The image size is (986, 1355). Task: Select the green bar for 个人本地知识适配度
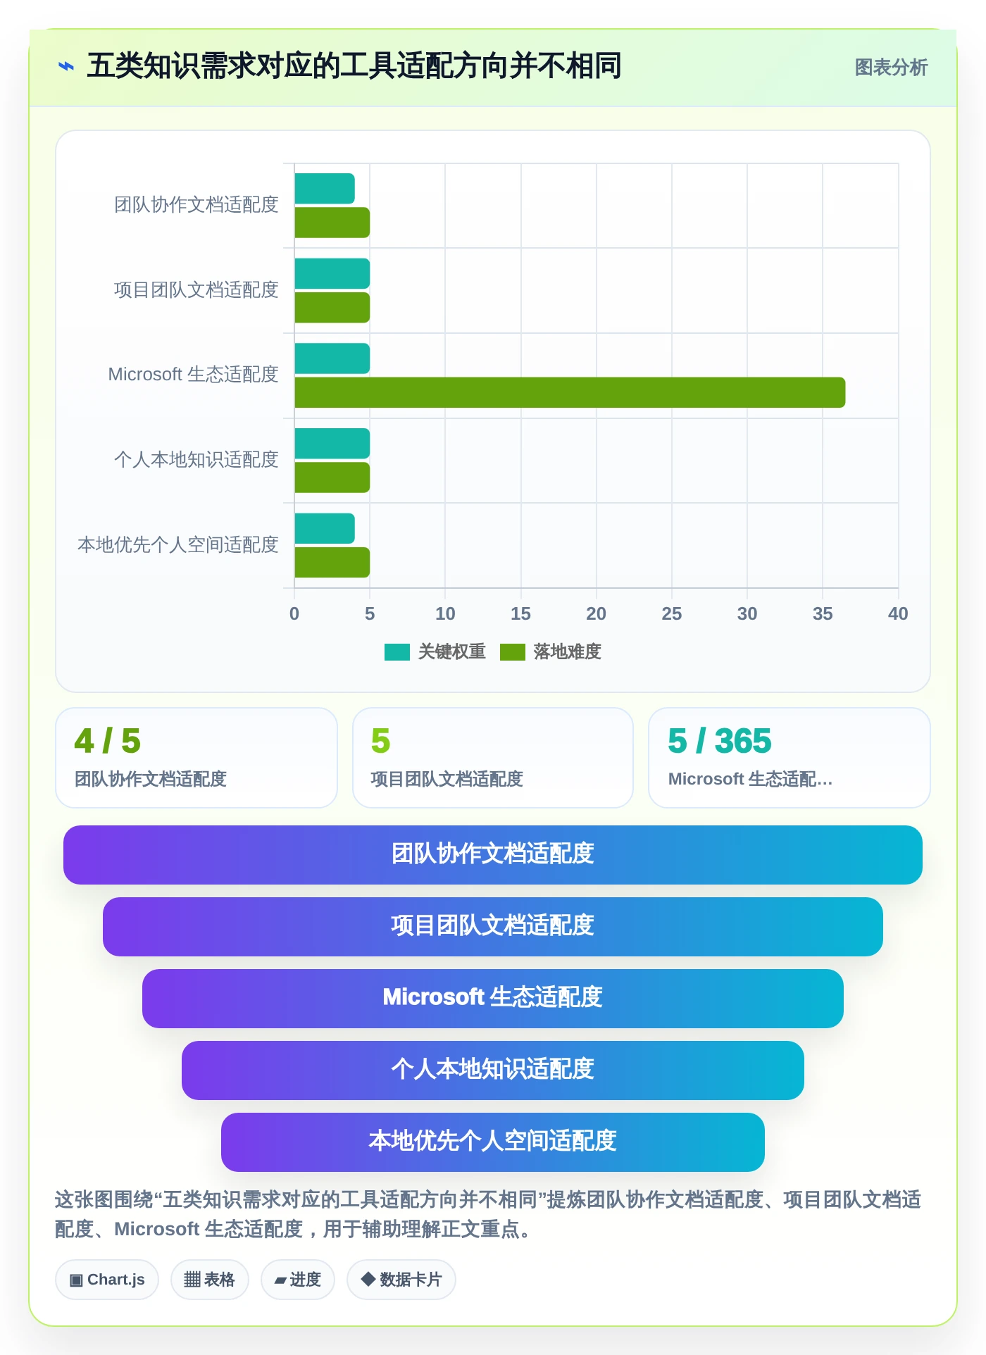[x=332, y=477]
